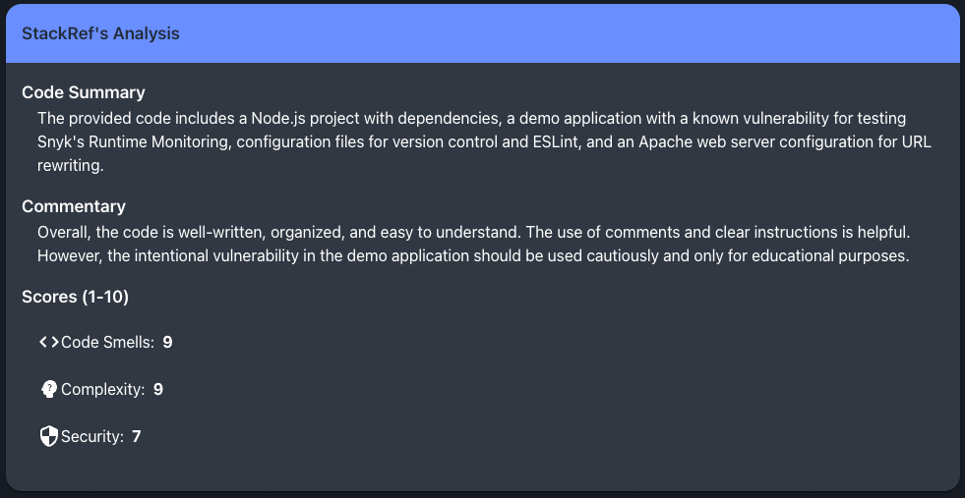
Task: Click the "StackRef's Analysis" header title
Action: (100, 33)
